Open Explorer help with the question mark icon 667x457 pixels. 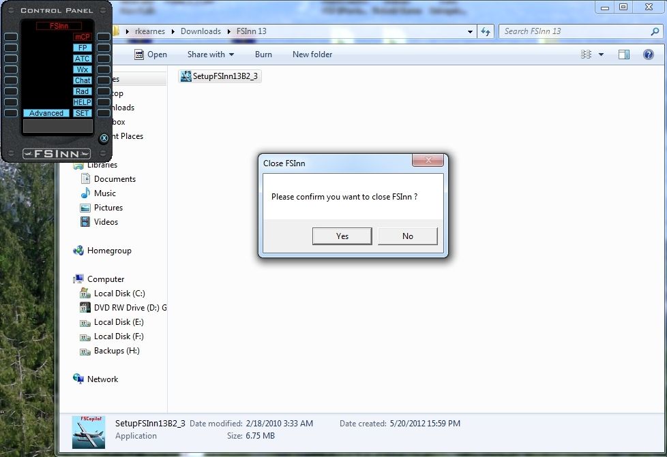coord(649,54)
